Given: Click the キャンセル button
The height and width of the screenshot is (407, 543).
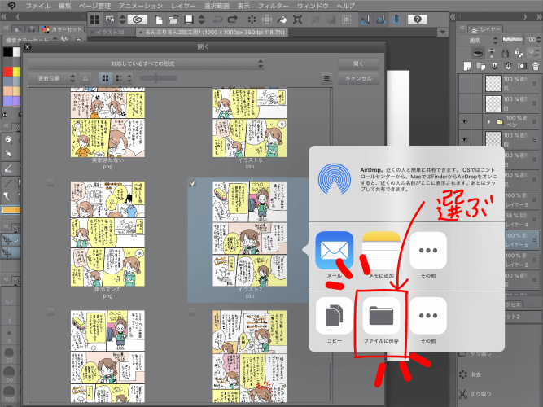Looking at the screenshot, I should click(x=358, y=79).
